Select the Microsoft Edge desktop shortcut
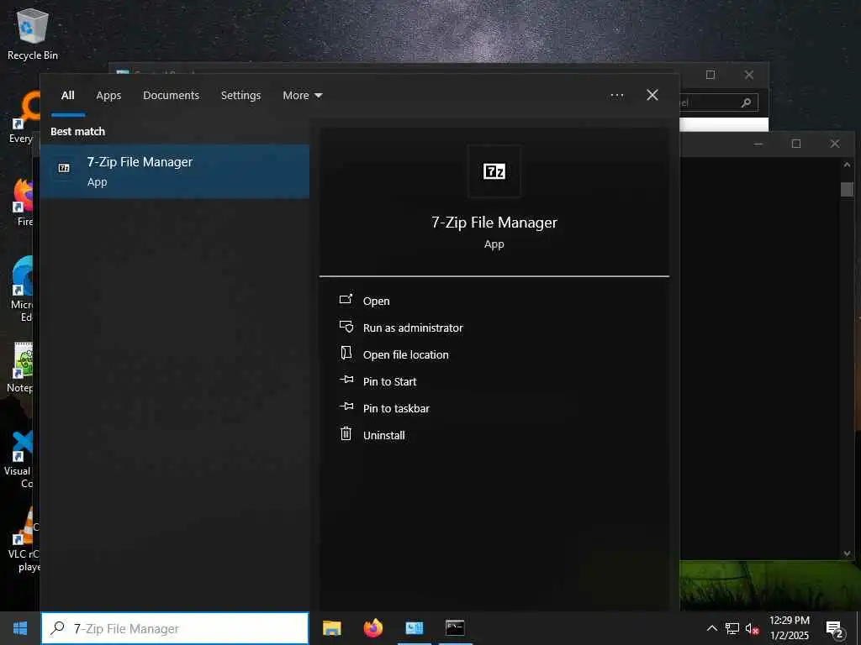 point(23,288)
